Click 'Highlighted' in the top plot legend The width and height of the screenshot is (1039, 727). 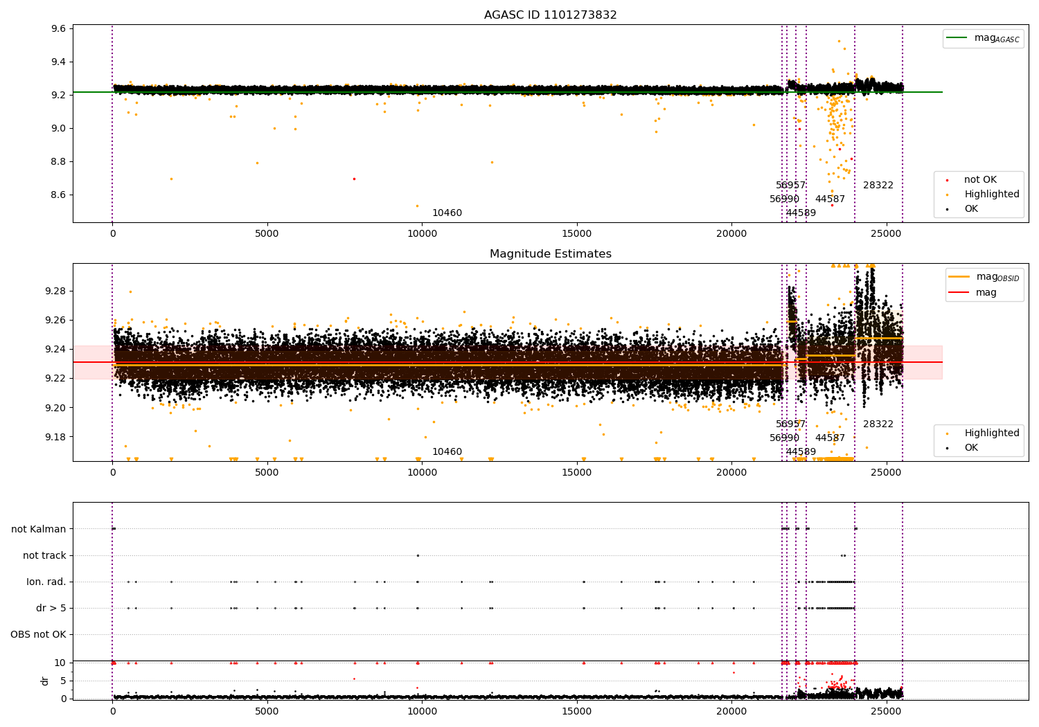991,195
